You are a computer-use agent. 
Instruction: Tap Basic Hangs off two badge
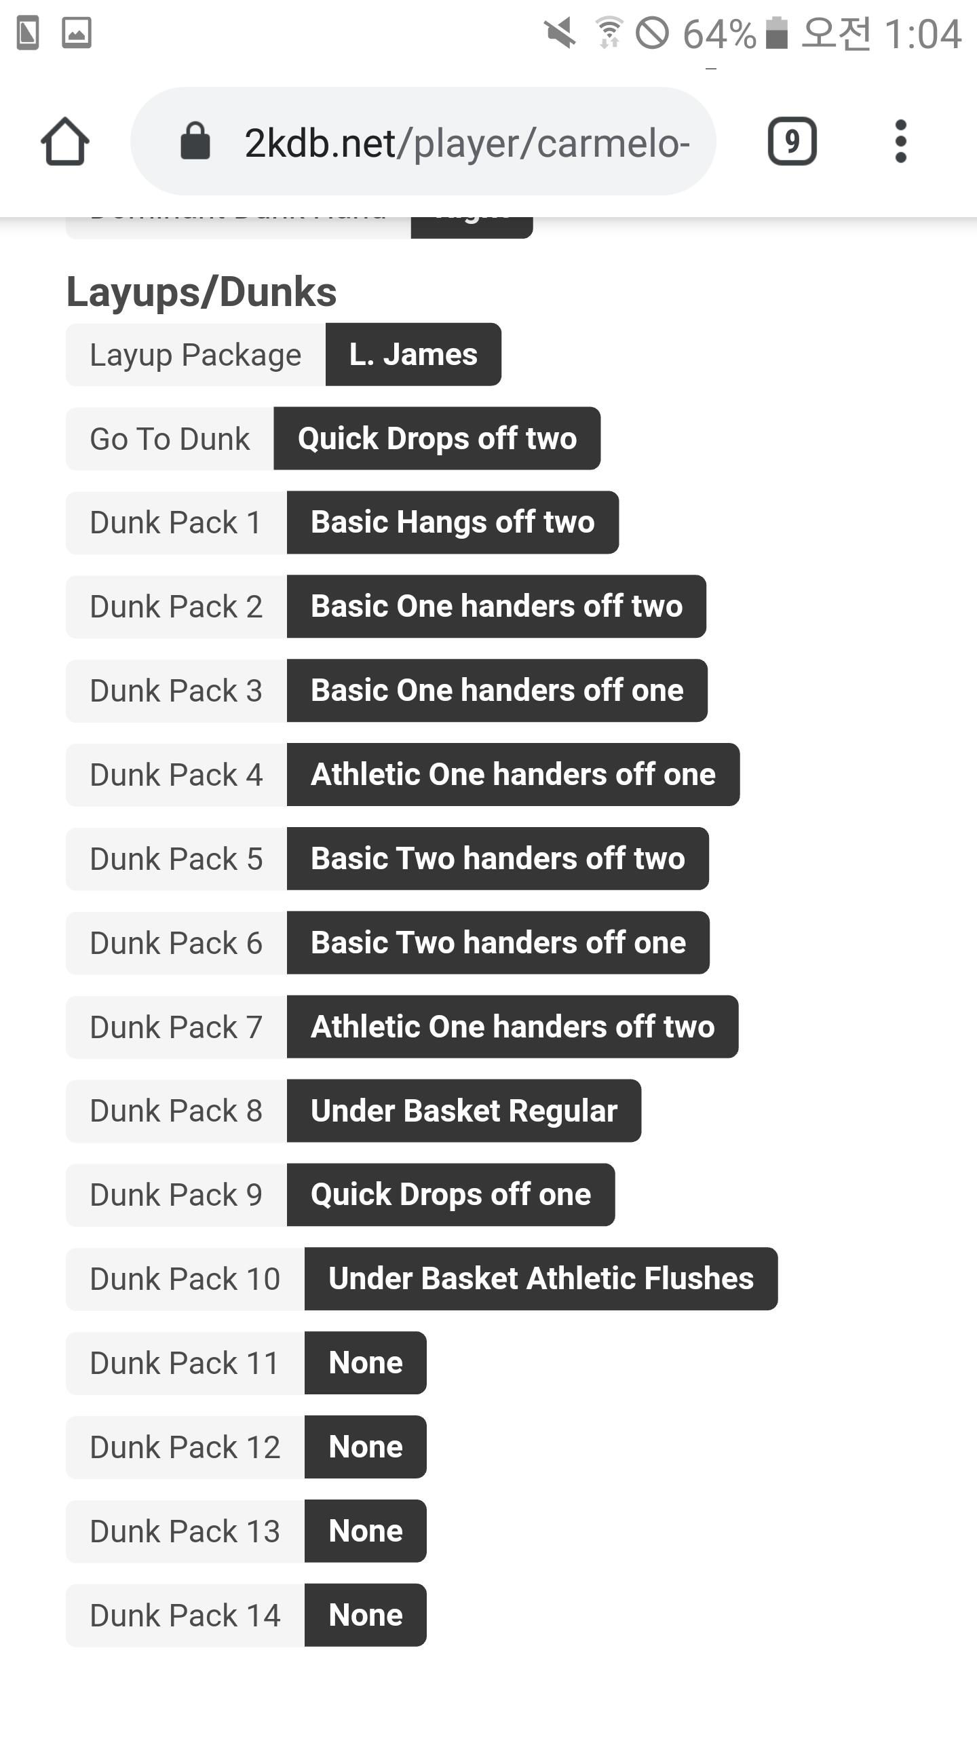coord(453,522)
